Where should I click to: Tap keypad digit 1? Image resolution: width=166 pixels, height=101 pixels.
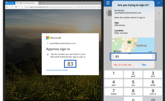pos(114,74)
